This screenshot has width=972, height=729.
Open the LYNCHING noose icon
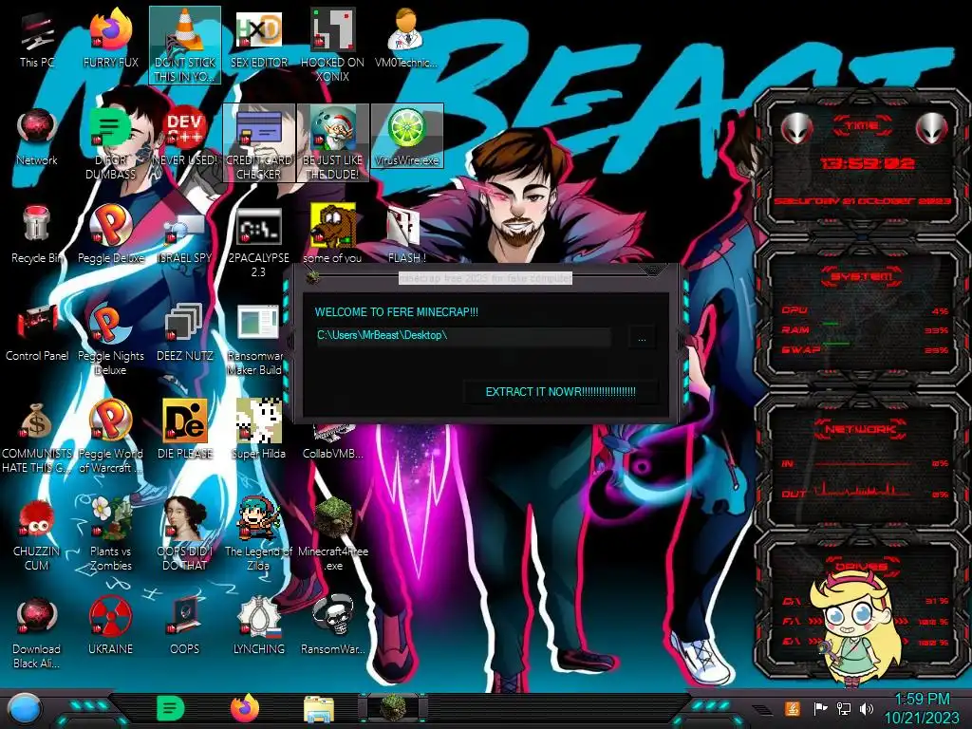258,626
